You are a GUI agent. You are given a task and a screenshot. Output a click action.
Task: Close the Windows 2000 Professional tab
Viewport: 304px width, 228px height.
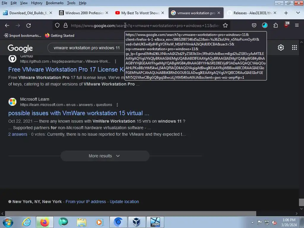pos(107,13)
